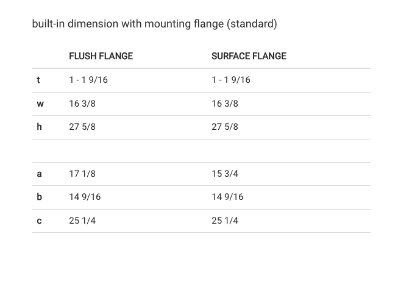
Task: Click flush flange c value 25 1/4
Action: click(82, 221)
